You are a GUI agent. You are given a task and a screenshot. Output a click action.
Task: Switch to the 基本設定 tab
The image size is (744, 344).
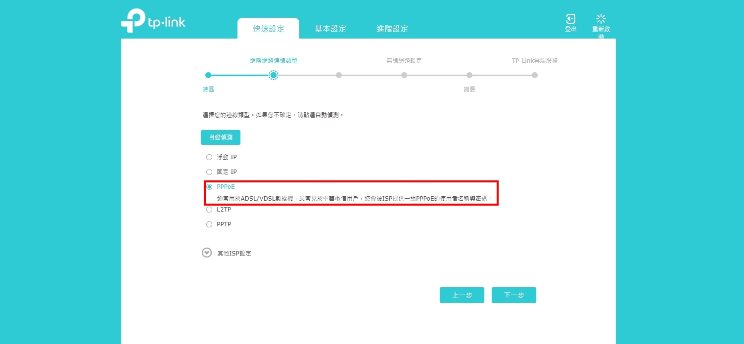tap(330, 29)
